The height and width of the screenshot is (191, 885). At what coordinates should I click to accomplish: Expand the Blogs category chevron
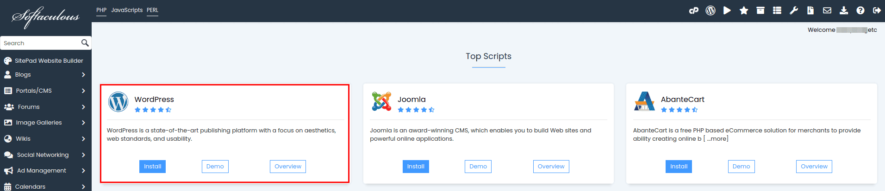pos(83,74)
